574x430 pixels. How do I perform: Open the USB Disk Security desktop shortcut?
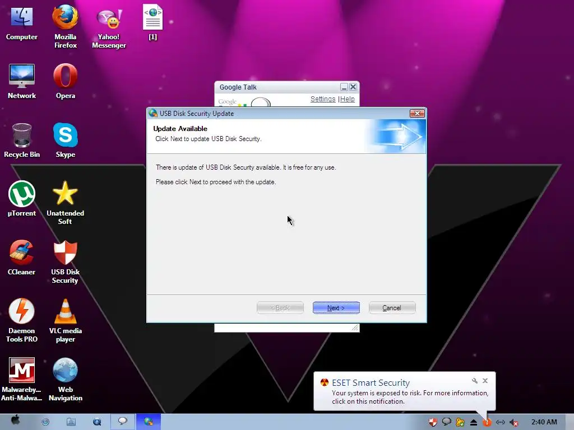click(65, 262)
